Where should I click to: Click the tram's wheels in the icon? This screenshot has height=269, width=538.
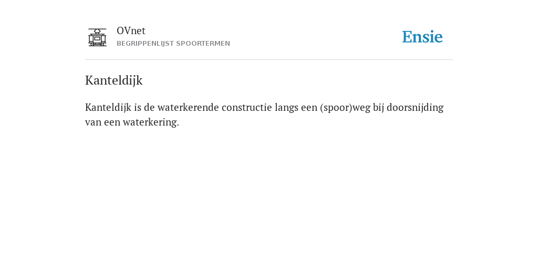97,44
